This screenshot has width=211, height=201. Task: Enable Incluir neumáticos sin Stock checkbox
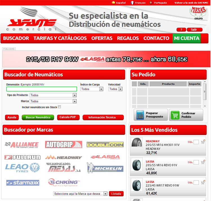point(59,107)
